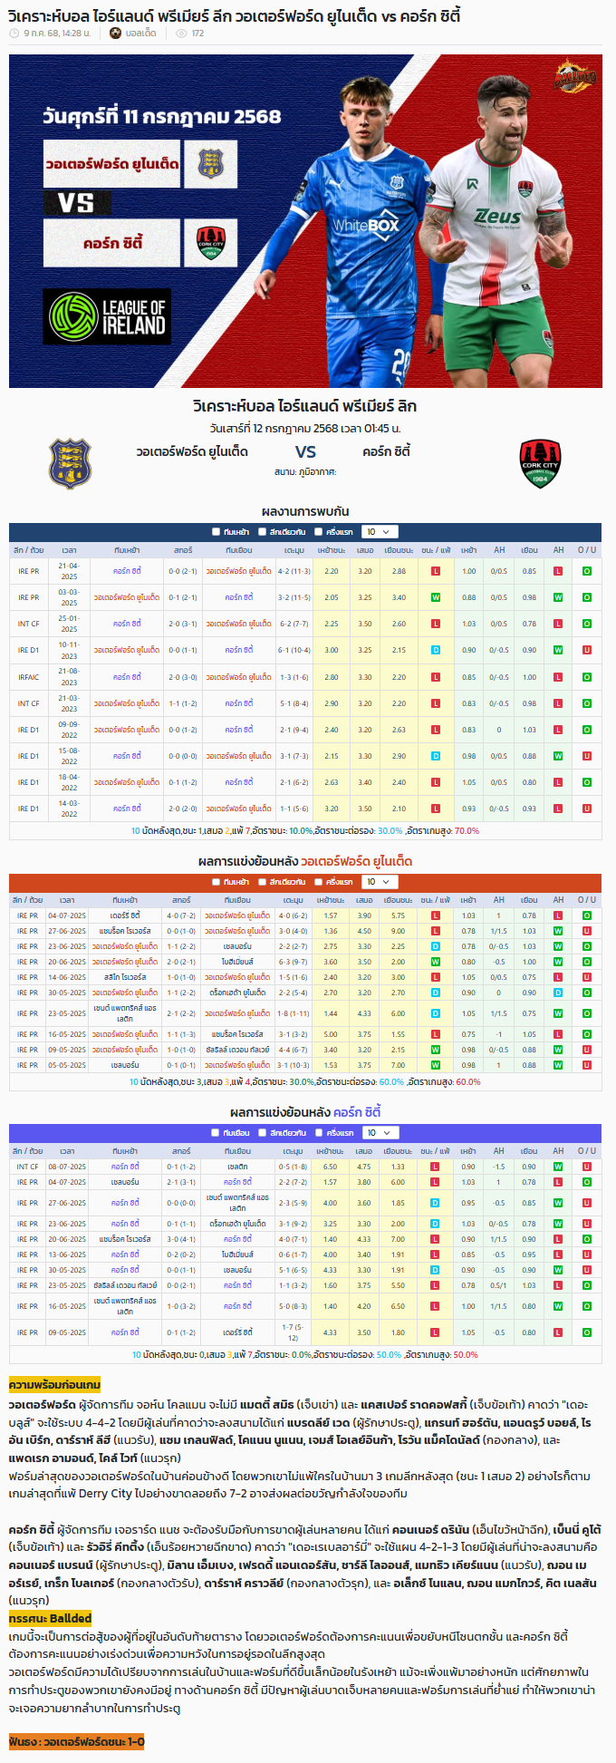Click the Cork City crest below the banner
The image size is (616, 1763).
[540, 463]
